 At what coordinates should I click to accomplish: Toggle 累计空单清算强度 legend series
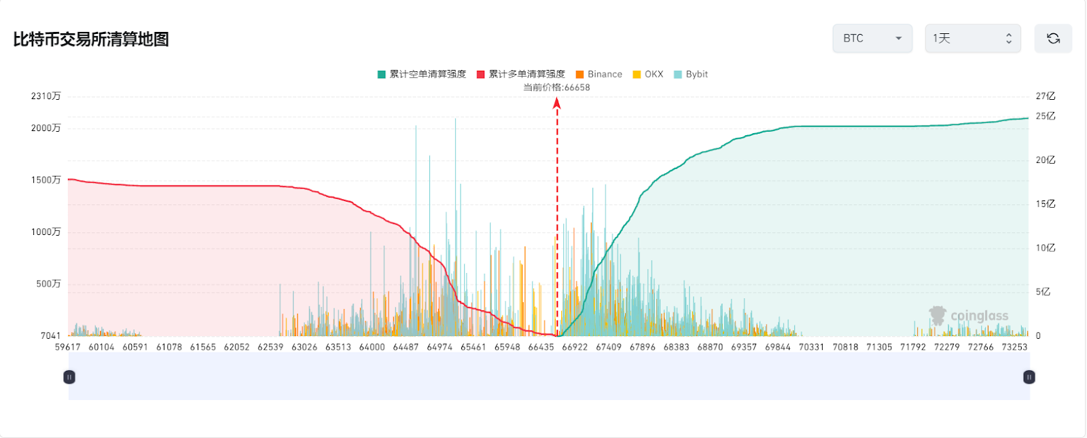coord(422,74)
